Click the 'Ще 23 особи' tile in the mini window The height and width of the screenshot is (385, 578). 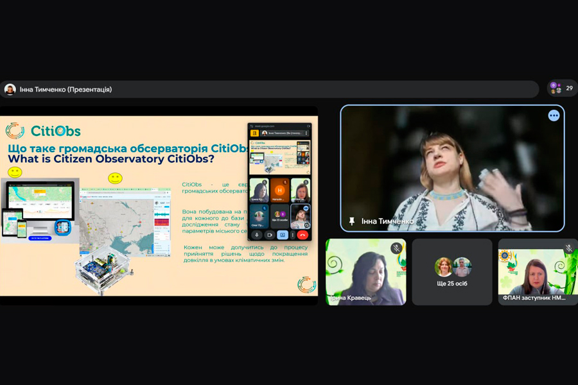[280, 216]
